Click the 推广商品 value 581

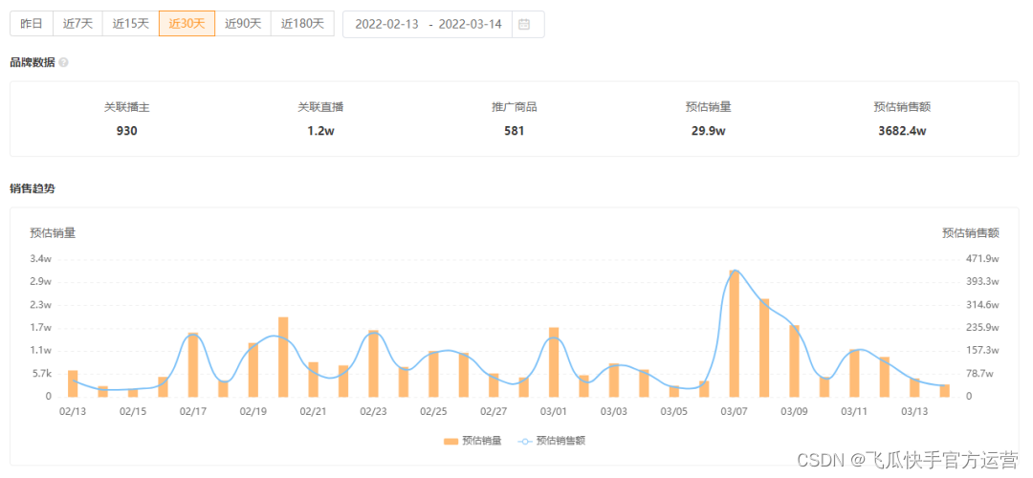[514, 131]
